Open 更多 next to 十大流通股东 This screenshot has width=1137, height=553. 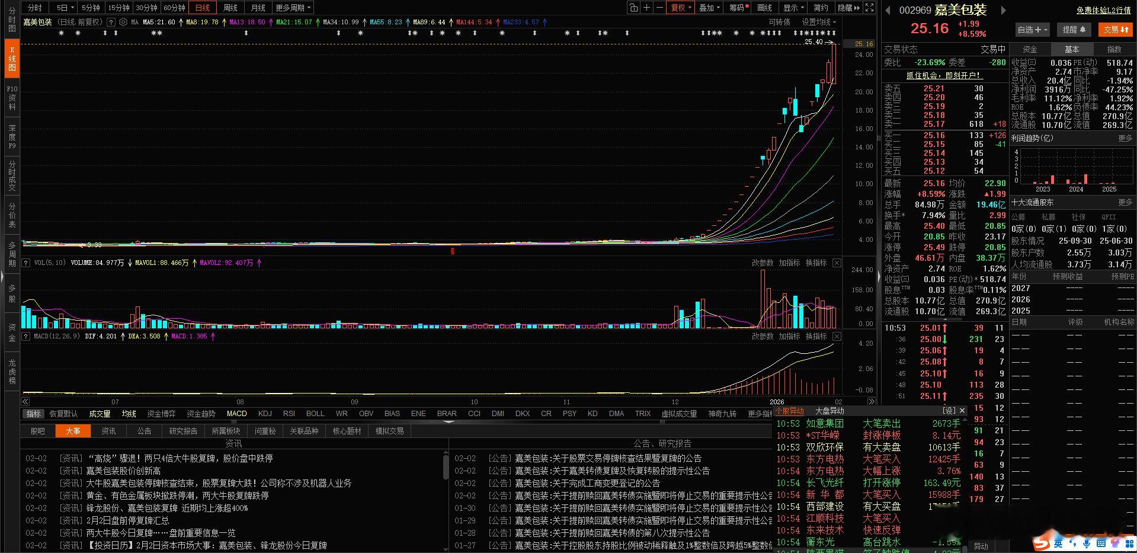(x=1125, y=203)
